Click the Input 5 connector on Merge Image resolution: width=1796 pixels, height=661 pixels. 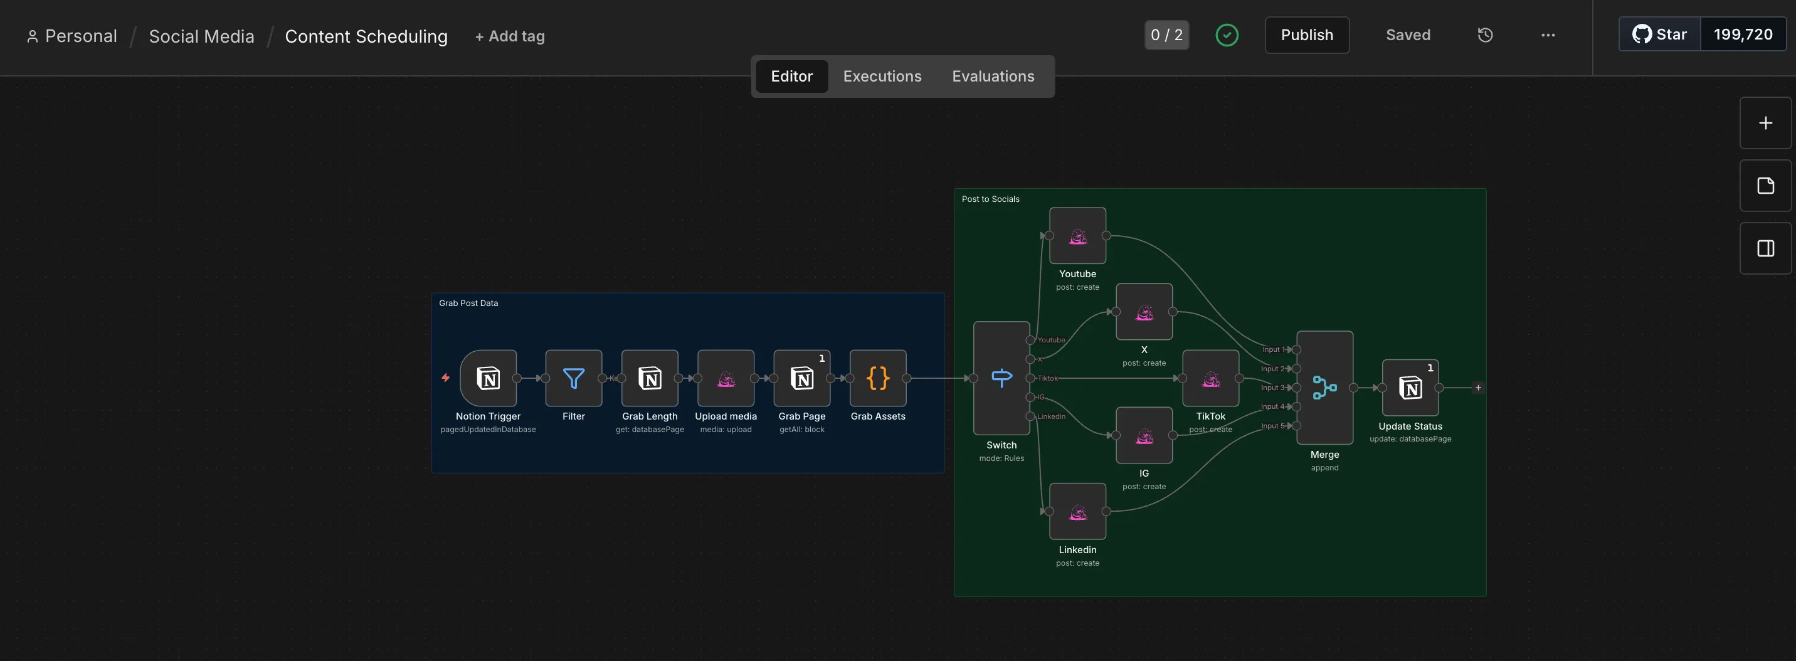pyautogui.click(x=1296, y=425)
